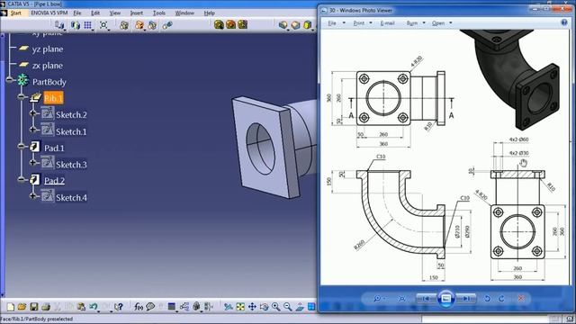Click E-mail in Photo Viewer toolbar
The width and height of the screenshot is (576, 324).
(x=387, y=23)
